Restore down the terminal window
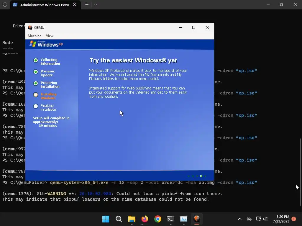 tap(282, 4)
